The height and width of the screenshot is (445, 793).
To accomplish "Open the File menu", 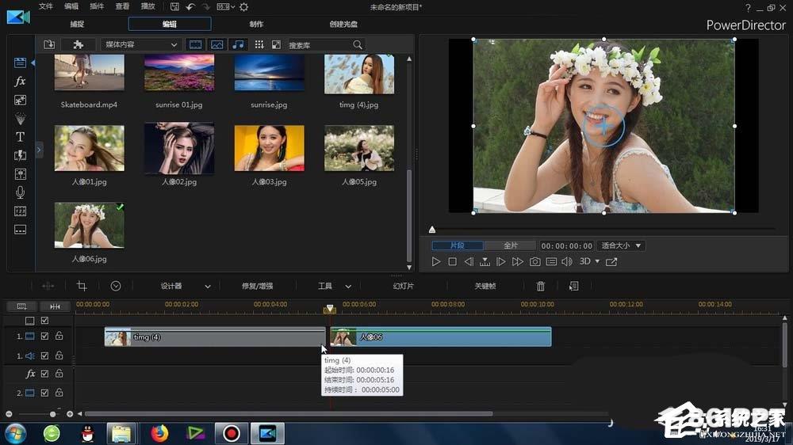I will tap(45, 6).
